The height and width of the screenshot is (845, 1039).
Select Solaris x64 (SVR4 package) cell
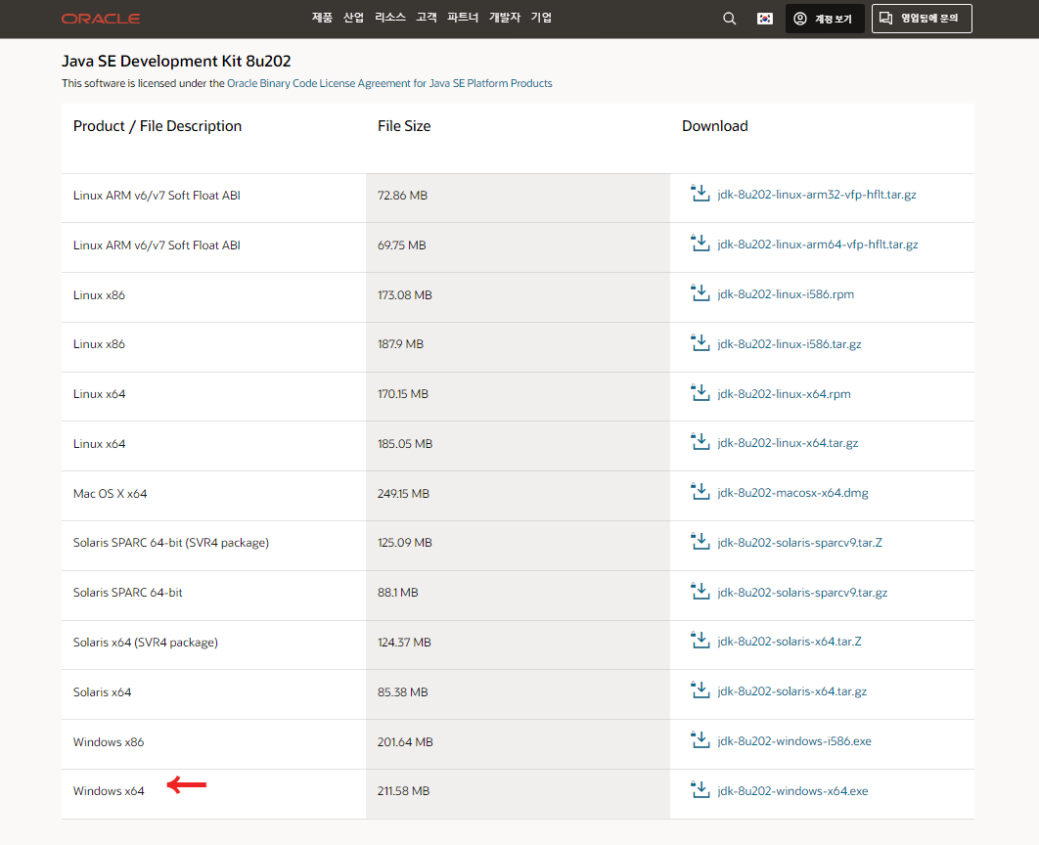pos(213,645)
